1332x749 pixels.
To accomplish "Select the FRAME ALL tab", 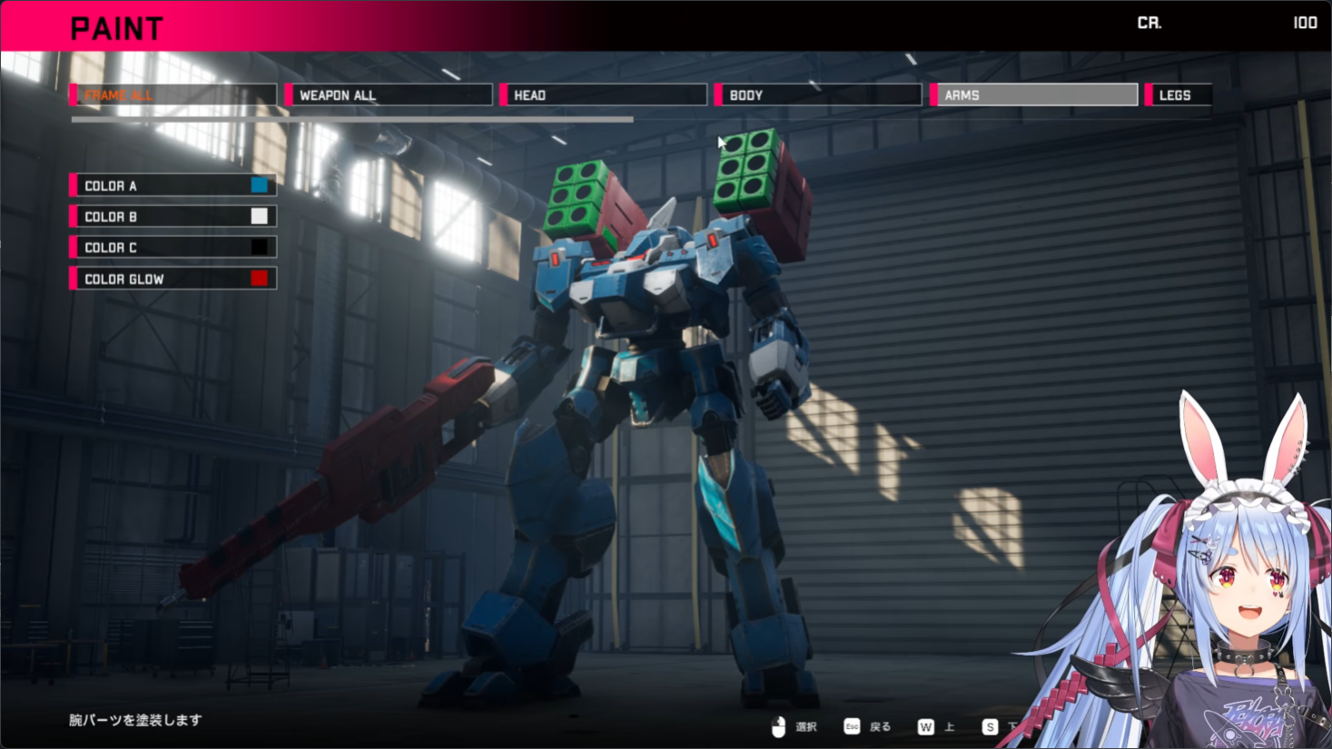I will pos(173,94).
